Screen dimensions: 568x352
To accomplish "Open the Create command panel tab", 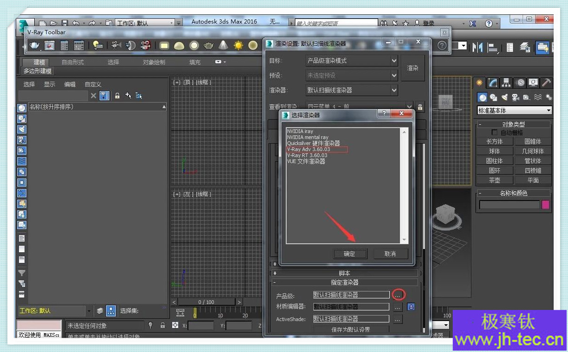I will tap(480, 83).
